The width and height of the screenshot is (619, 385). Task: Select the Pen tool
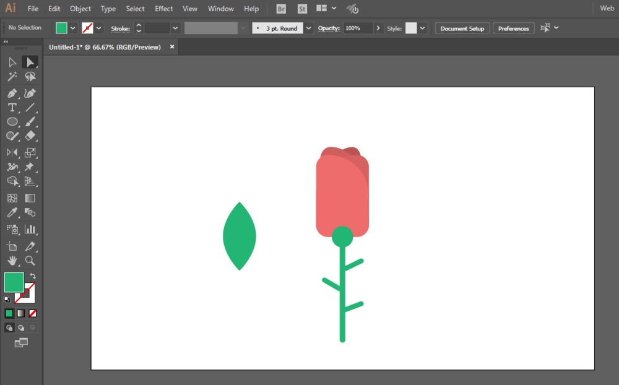tap(12, 93)
